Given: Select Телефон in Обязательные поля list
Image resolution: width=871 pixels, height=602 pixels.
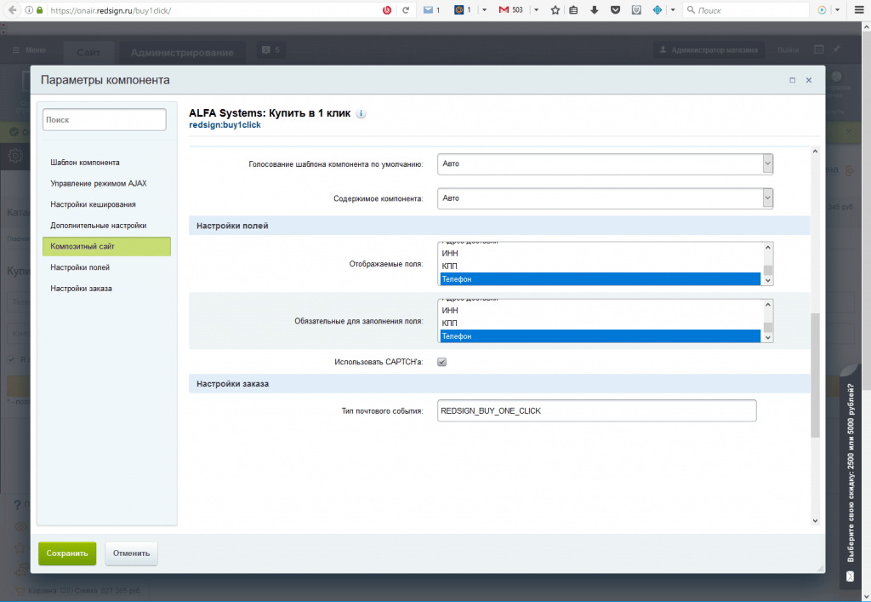Looking at the screenshot, I should [x=600, y=336].
